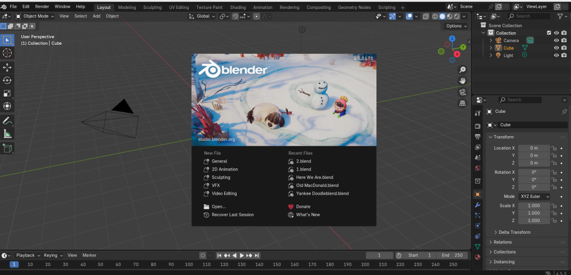This screenshot has height=275, width=571.
Task: Open the View Layer properties tab
Action: [x=478, y=147]
